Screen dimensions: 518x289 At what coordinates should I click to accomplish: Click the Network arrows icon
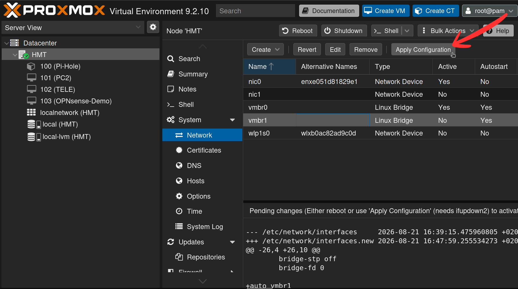click(179, 135)
